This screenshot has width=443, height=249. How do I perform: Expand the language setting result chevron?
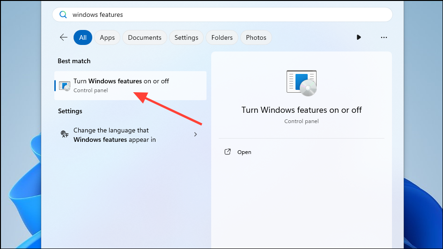tap(195, 134)
